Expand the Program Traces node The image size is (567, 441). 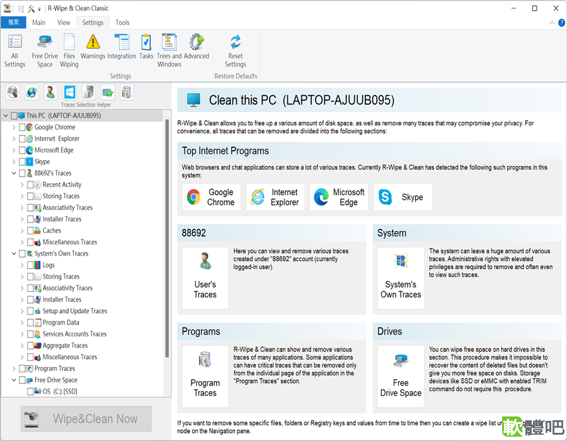[14, 369]
